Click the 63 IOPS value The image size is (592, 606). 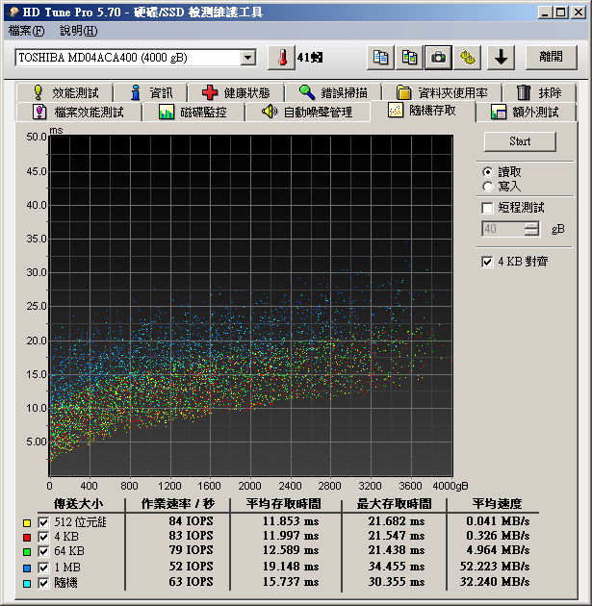click(x=191, y=582)
